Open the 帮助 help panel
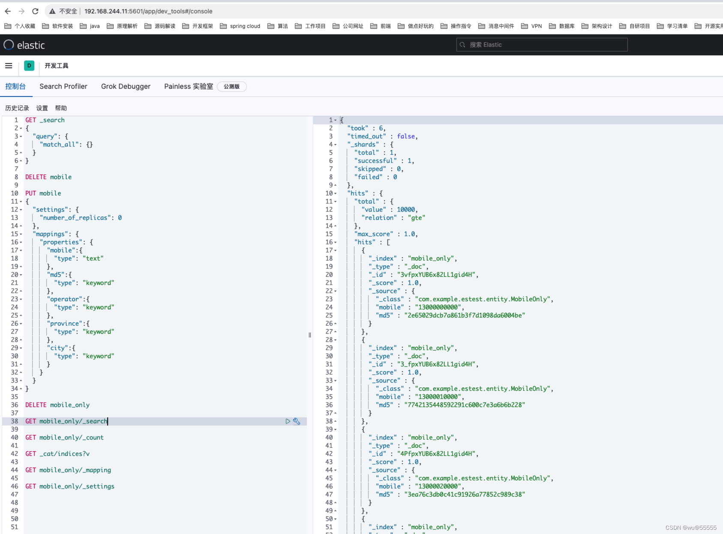The image size is (723, 534). click(x=61, y=108)
